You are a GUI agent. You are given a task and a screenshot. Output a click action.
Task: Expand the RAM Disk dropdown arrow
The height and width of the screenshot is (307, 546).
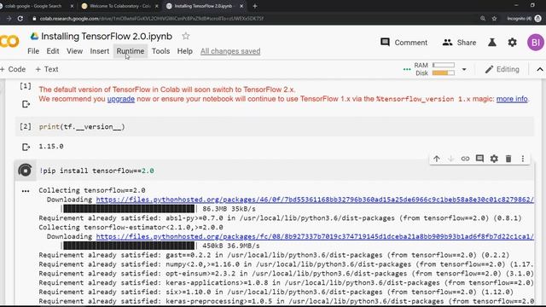click(464, 69)
